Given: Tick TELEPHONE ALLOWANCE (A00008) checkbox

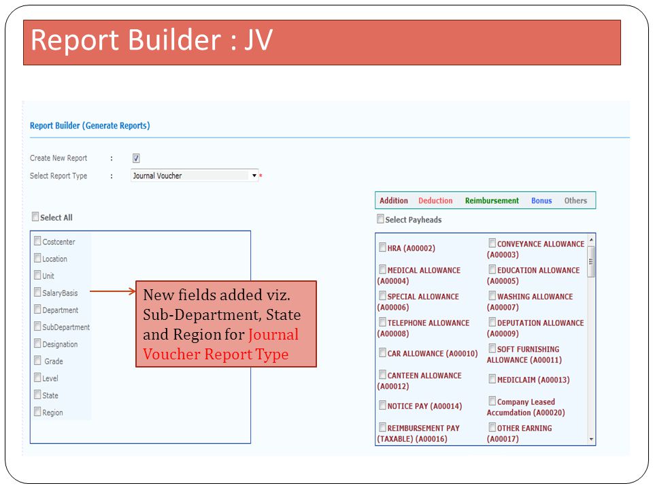Looking at the screenshot, I should (x=382, y=322).
